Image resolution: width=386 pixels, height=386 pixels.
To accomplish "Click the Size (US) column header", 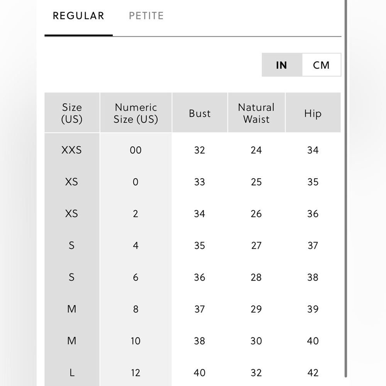I will click(x=72, y=113).
